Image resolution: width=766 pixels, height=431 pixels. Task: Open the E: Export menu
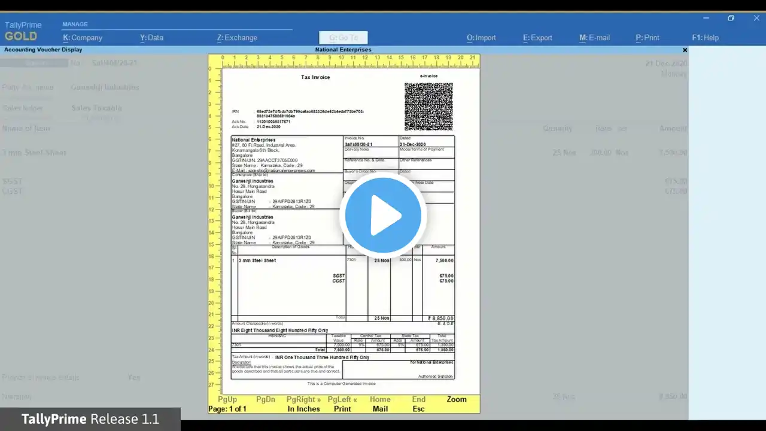537,38
